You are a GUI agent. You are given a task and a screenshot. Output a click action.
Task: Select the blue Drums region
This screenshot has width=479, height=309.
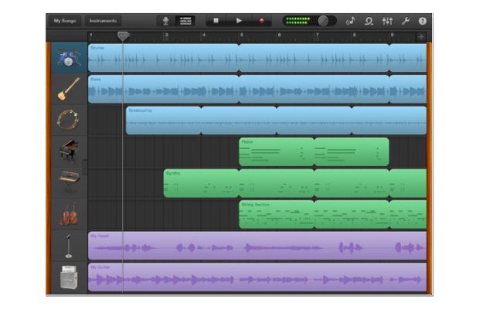point(164,58)
